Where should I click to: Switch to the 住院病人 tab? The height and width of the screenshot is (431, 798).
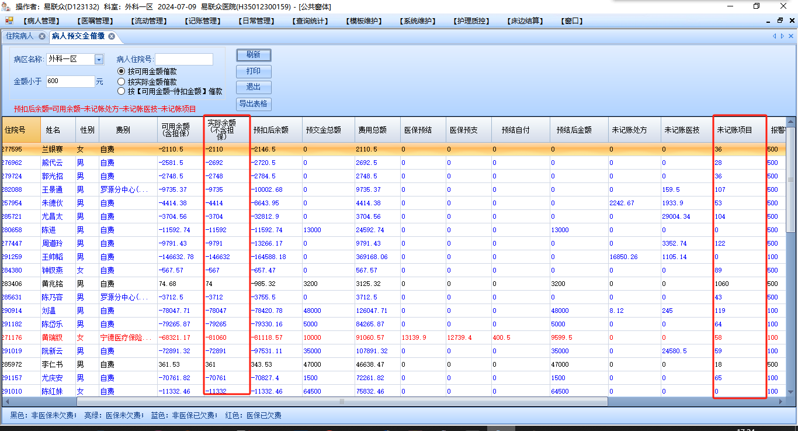click(x=20, y=36)
